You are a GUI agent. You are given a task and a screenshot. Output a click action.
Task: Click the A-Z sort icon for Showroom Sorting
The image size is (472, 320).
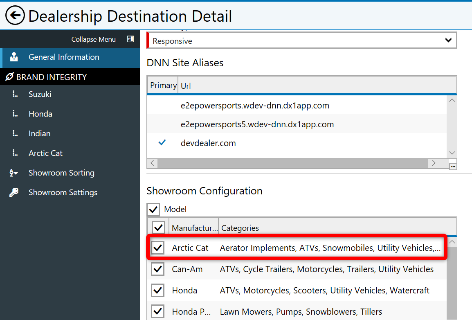(14, 173)
